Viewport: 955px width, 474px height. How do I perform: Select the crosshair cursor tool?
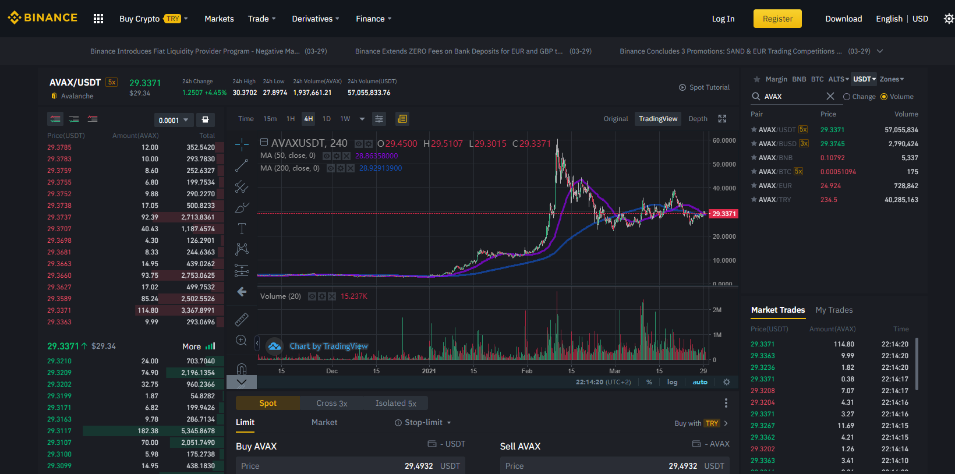click(242, 144)
